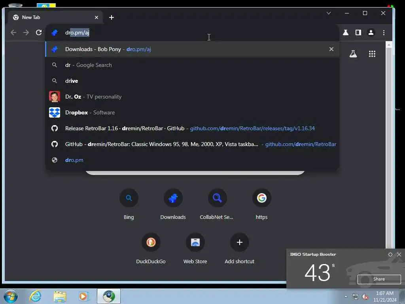This screenshot has width=405, height=304.
Task: Show hidden tray icons arrow
Action: click(x=346, y=296)
